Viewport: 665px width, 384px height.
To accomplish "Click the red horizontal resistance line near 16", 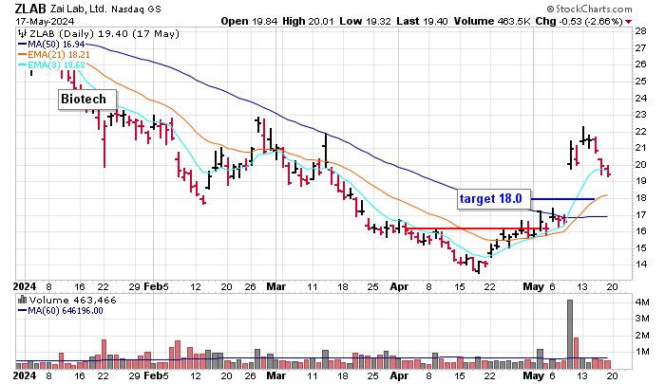I will [471, 229].
